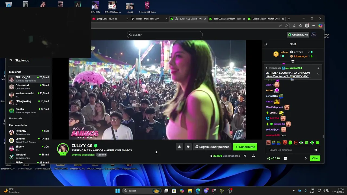This screenshot has height=195, width=347.
Task: Collapse the chat panel with the arrow icon
Action: [x=266, y=44]
